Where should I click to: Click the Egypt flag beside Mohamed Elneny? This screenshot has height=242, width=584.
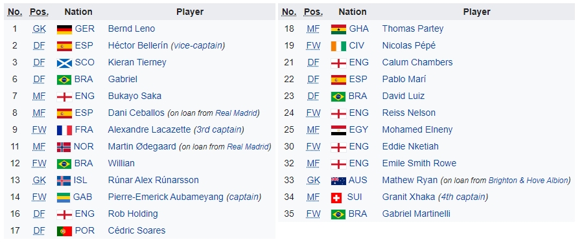(338, 130)
